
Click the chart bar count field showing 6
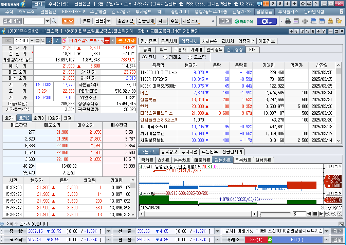click(x=299, y=214)
